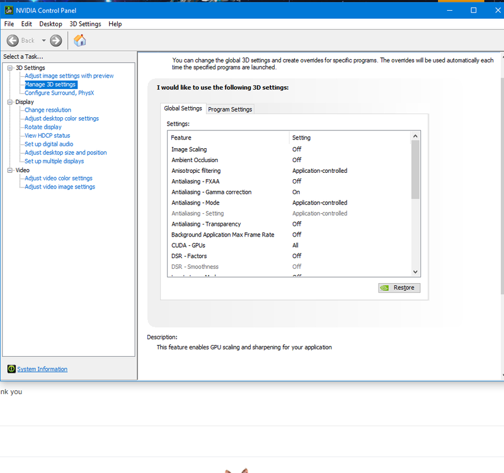Click Application-controlled value for Anisotropic filtering
Screen dimensions: 504x473
tap(320, 170)
